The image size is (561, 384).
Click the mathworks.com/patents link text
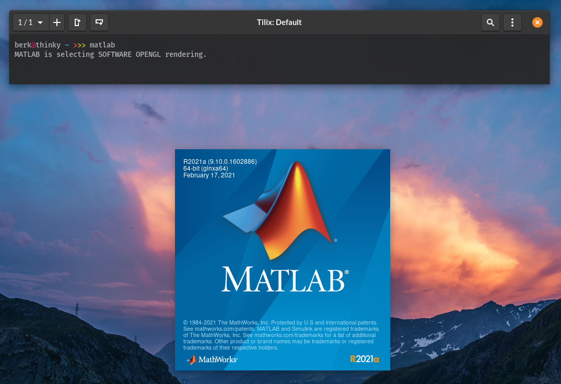(226, 329)
